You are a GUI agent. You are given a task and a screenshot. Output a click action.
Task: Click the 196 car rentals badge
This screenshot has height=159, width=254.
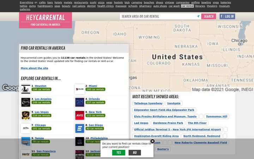[x=41, y=89]
